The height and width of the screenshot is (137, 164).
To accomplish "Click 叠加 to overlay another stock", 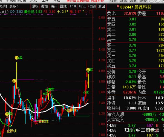I will 44,6.
